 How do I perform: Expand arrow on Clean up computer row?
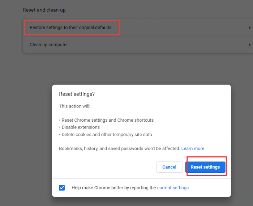tap(249, 45)
